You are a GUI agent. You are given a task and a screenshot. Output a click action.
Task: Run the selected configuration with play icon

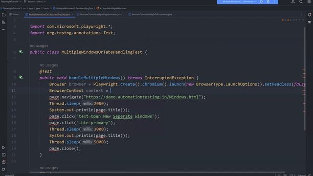coord(261,1)
